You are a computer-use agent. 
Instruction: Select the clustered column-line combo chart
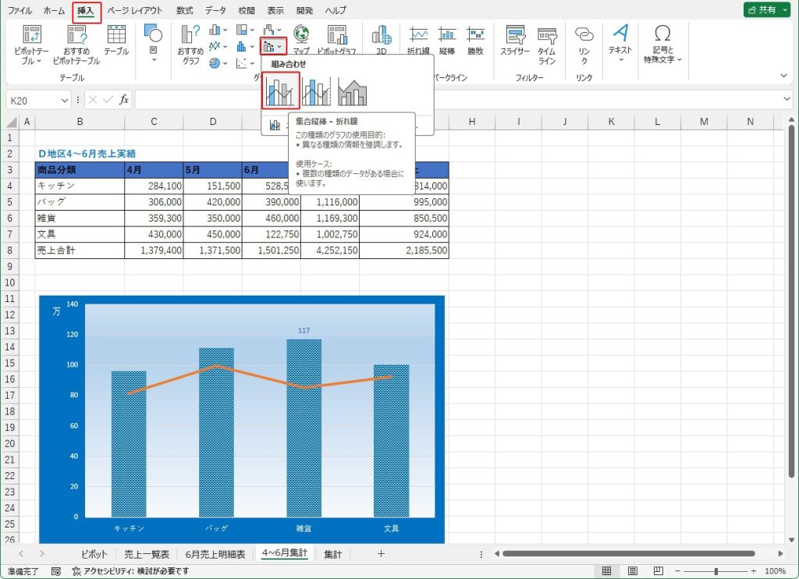[x=281, y=91]
